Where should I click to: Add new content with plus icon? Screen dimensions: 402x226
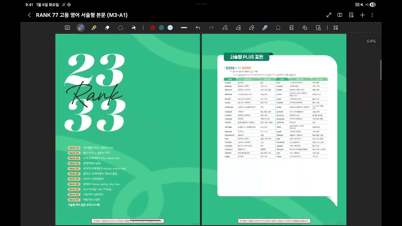point(362,15)
